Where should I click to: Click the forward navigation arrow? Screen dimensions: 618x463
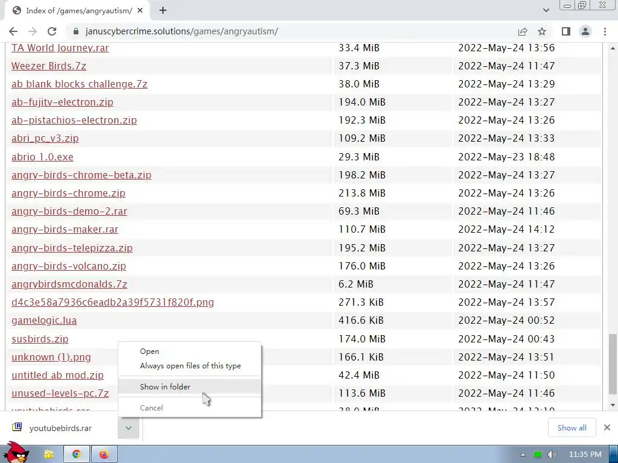[33, 31]
